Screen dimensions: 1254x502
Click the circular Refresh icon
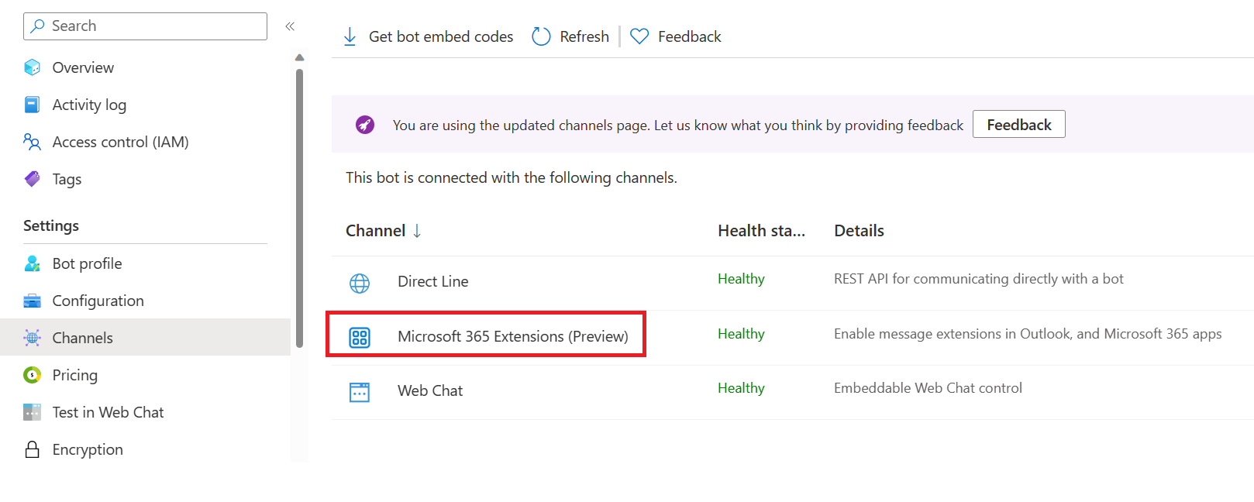pyautogui.click(x=541, y=36)
